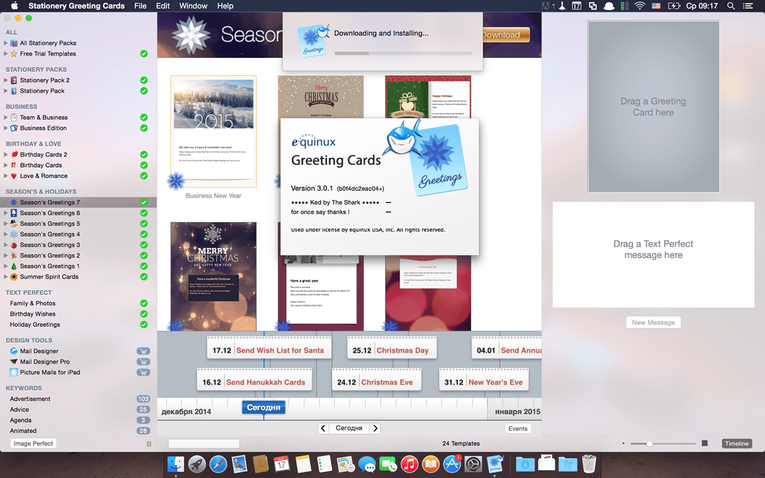This screenshot has height=478, width=765.
Task: Open the Mail Designer store cart badge
Action: [143, 351]
